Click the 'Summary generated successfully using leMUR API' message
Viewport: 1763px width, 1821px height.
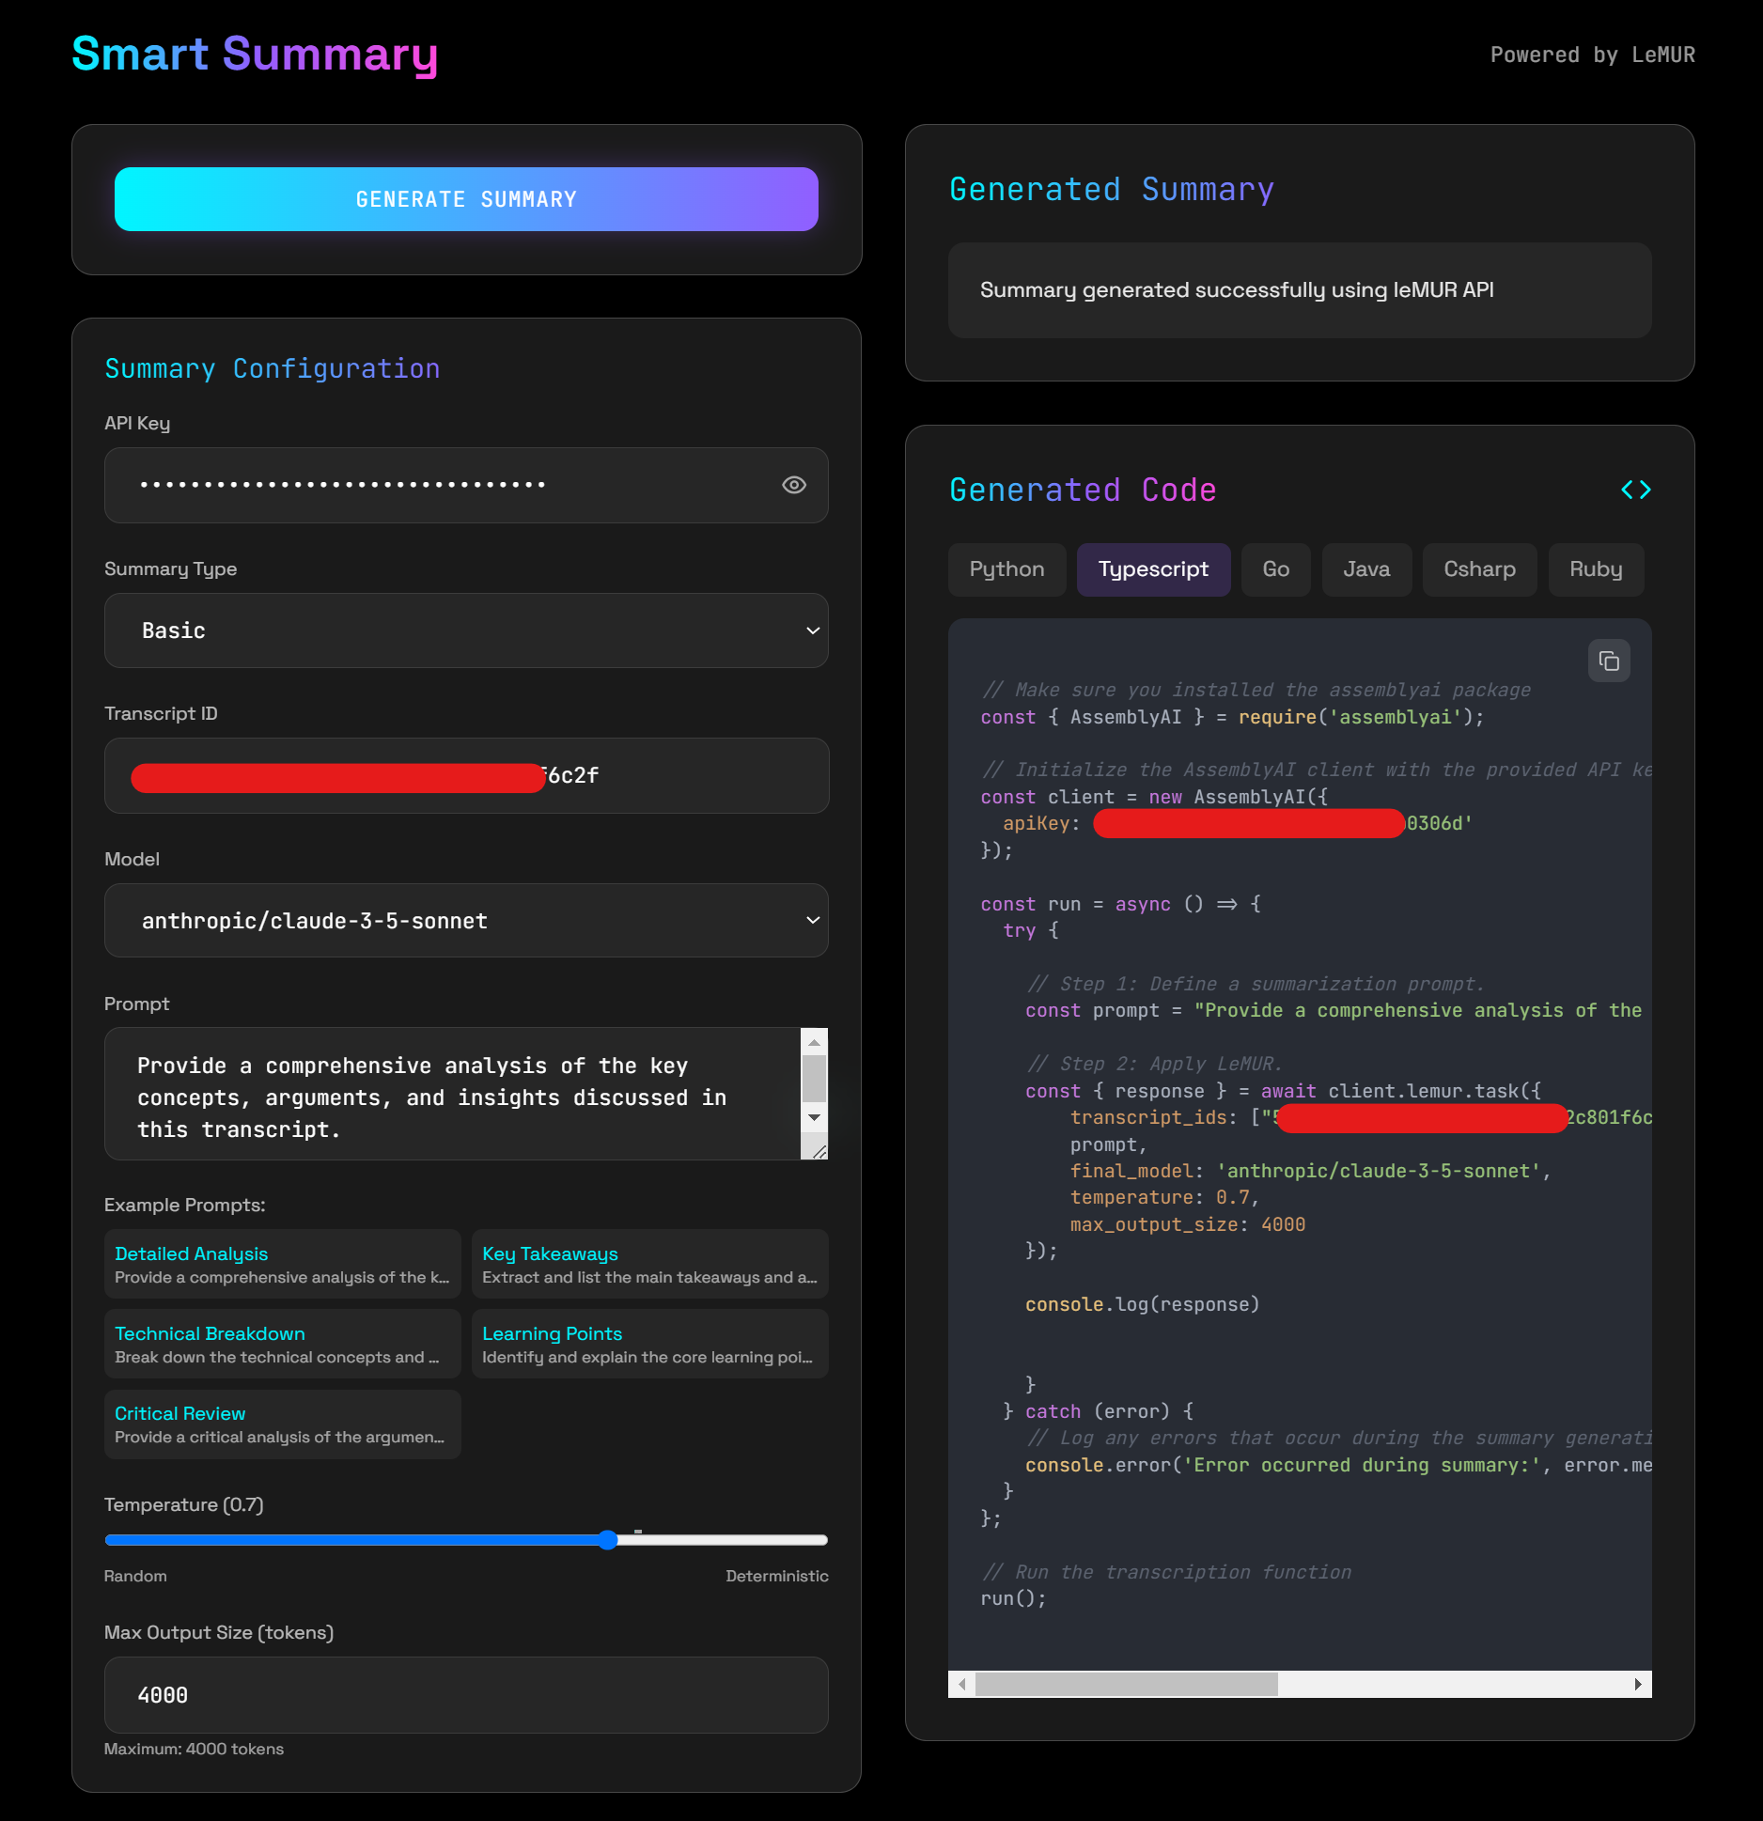pyautogui.click(x=1237, y=290)
